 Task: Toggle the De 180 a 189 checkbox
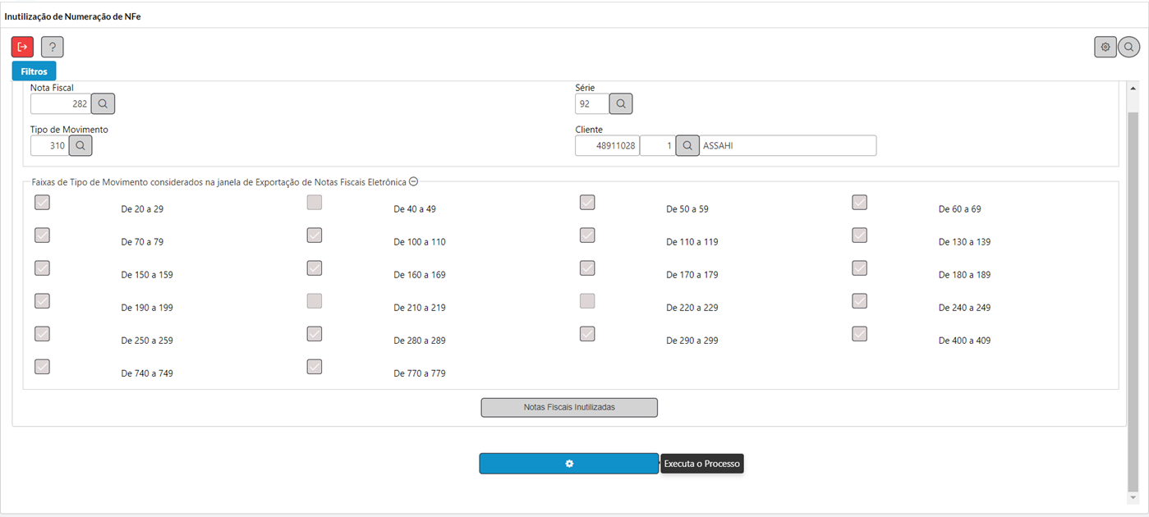[860, 268]
